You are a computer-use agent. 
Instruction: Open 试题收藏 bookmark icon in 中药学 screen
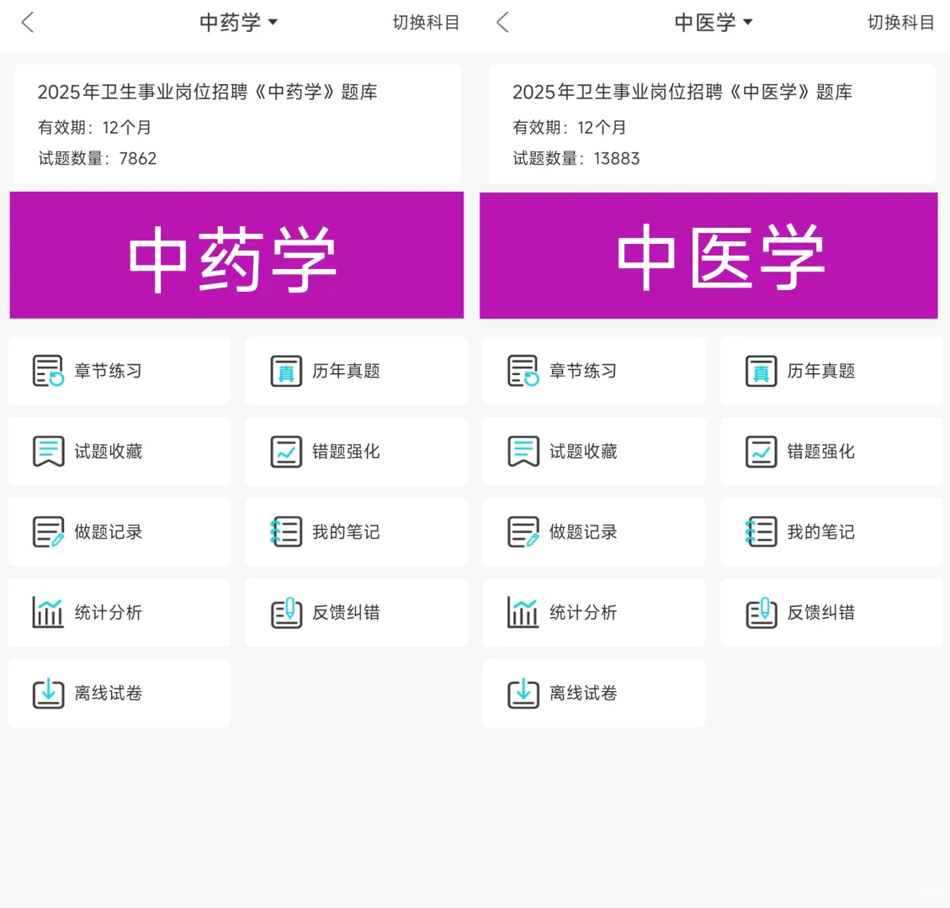[x=49, y=451]
